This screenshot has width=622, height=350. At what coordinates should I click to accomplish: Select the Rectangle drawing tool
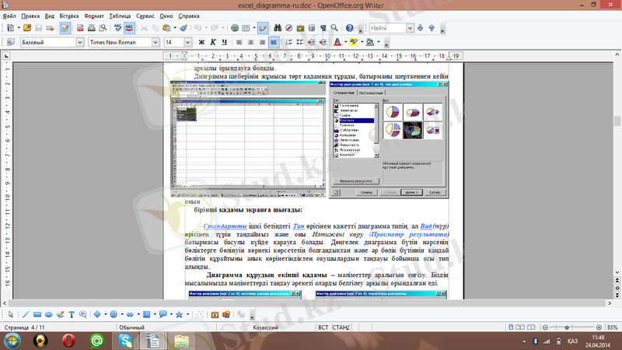(x=37, y=314)
